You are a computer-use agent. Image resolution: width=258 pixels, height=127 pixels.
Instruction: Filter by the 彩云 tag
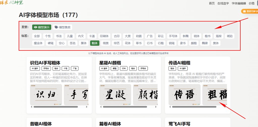pos(161,36)
